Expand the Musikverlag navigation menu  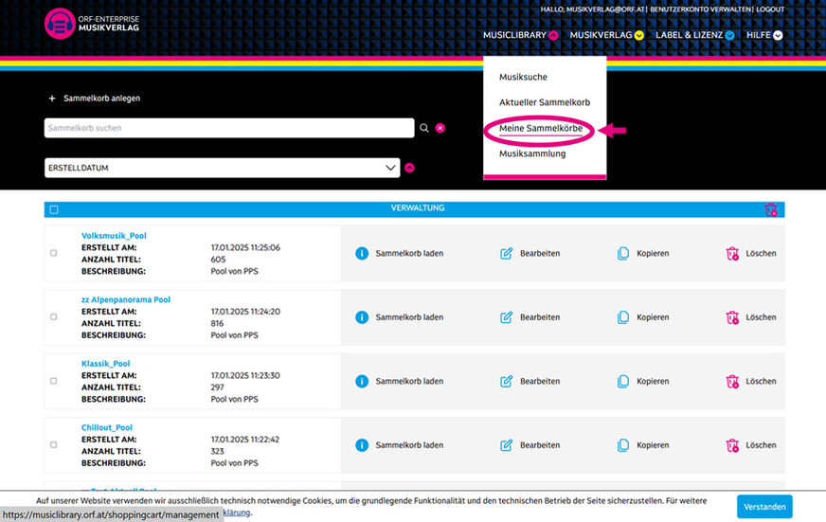(606, 35)
